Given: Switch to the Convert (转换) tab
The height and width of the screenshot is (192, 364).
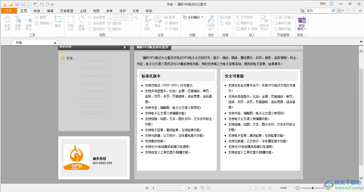Looking at the screenshot, I should coord(37,11).
